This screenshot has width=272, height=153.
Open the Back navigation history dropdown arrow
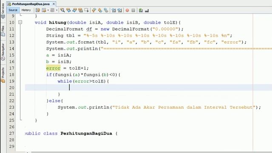tap(48, 10)
